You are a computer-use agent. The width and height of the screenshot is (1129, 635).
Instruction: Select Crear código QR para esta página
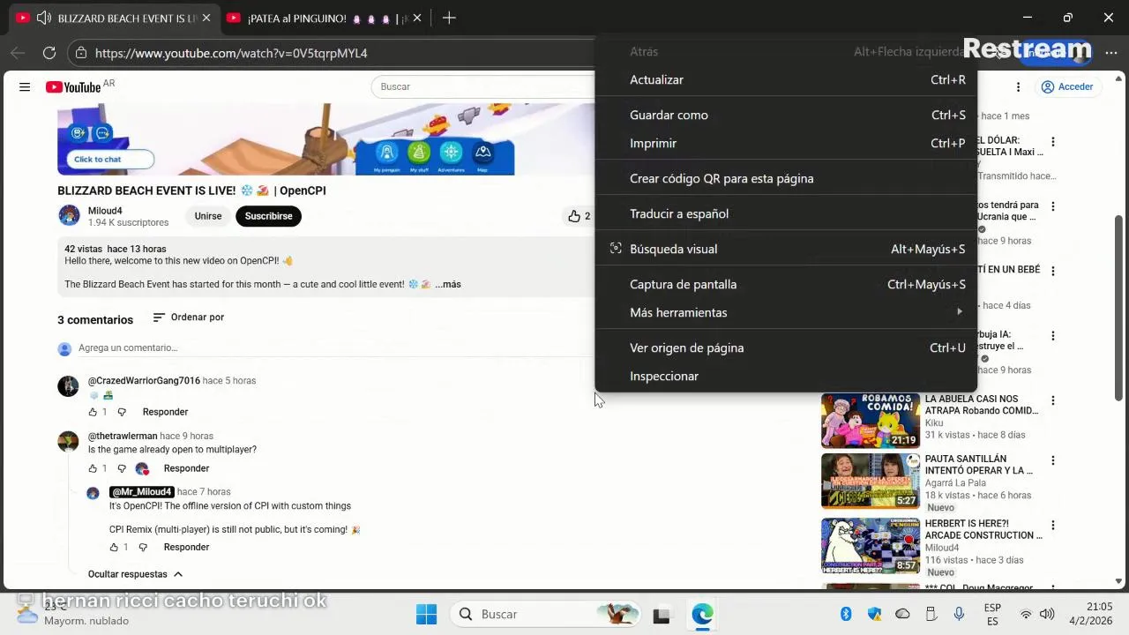[x=786, y=178]
